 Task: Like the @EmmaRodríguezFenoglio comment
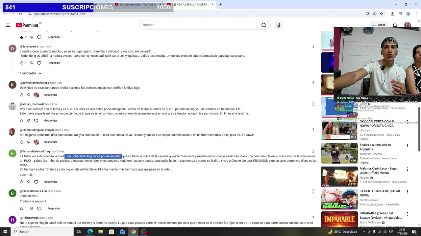[x=22, y=142]
